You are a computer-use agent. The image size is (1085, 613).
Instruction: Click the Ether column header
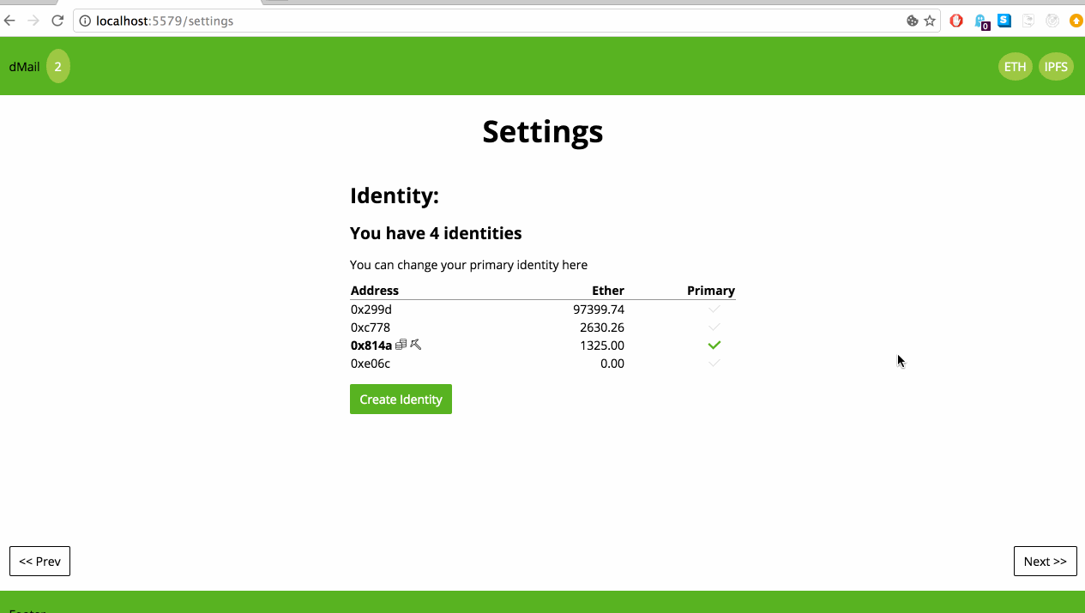tap(608, 290)
